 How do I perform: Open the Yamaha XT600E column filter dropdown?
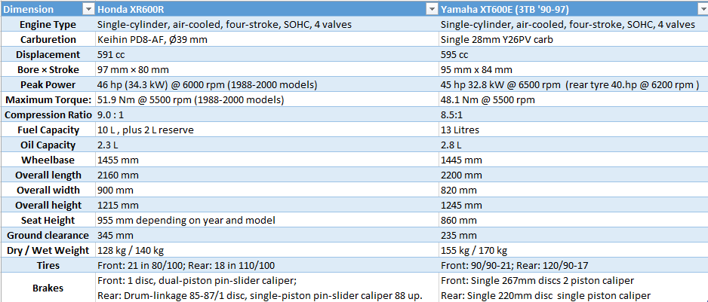701,9
